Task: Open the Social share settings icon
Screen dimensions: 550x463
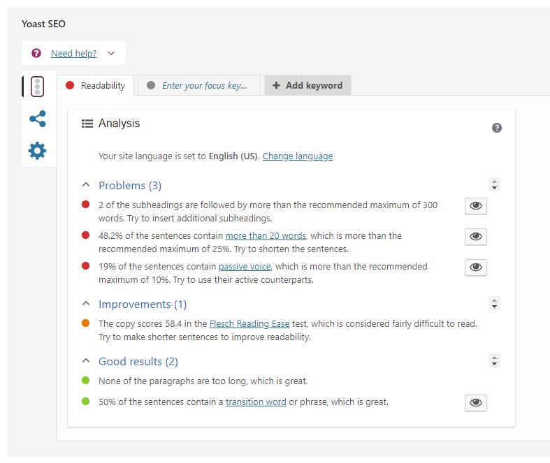Action: 38,119
